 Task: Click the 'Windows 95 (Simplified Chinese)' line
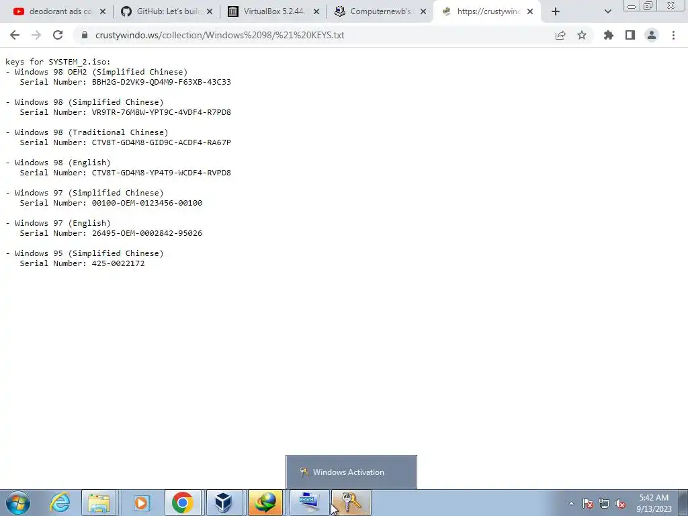84,253
